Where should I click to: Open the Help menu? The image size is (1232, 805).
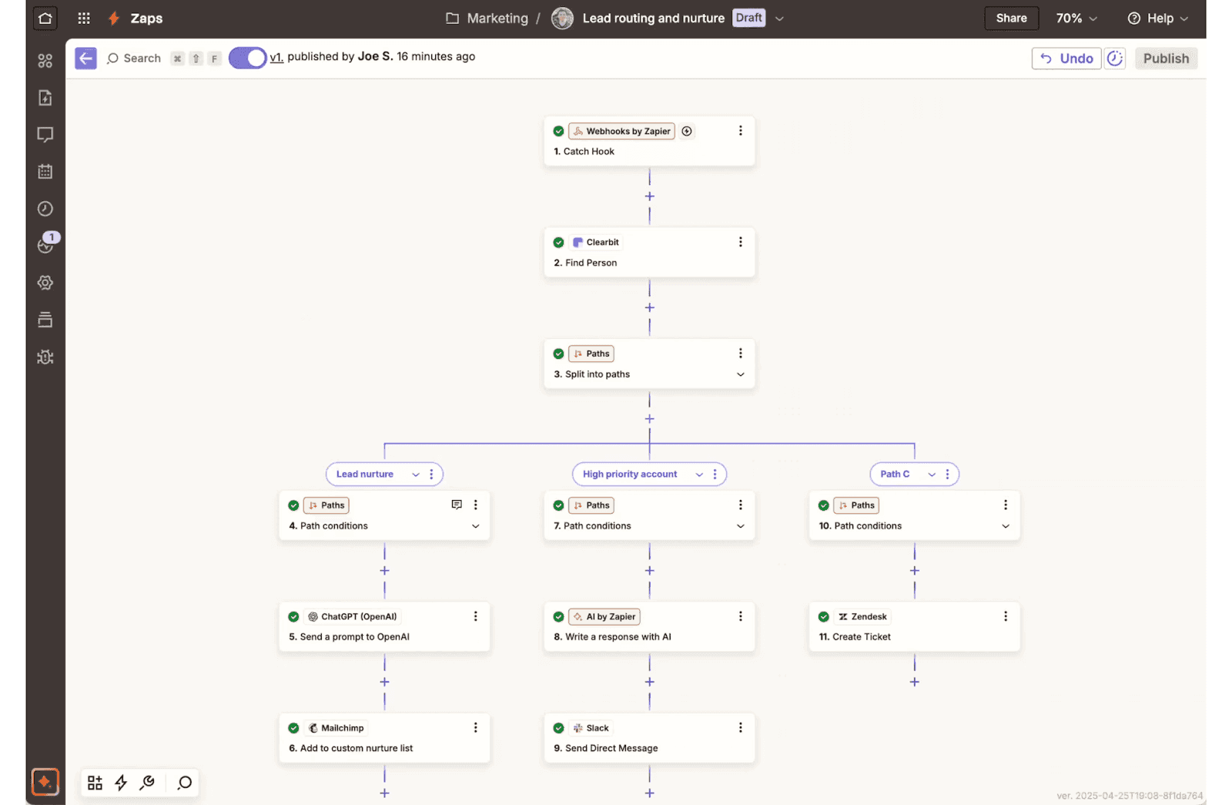click(1157, 18)
